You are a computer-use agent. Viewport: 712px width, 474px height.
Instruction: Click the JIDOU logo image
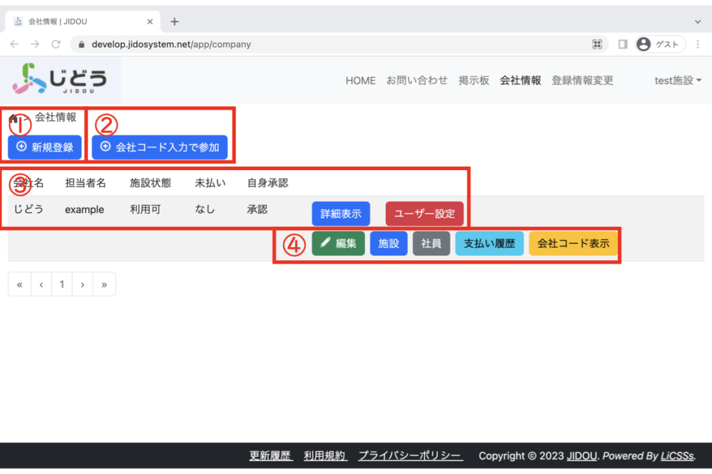coord(61,79)
